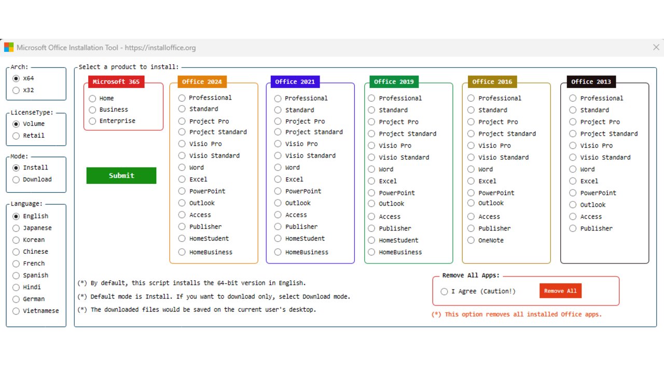Screen dimensions: 664x373
Task: Click the green Office 2019 header label
Action: point(394,82)
